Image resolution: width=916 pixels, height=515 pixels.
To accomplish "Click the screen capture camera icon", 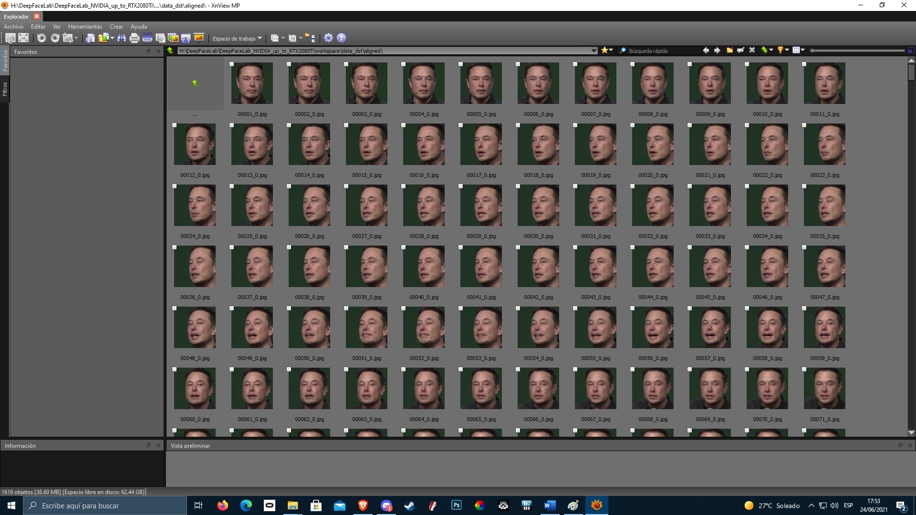I will tap(186, 38).
